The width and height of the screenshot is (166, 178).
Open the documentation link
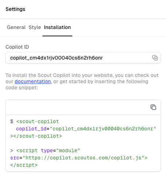coord(33,81)
